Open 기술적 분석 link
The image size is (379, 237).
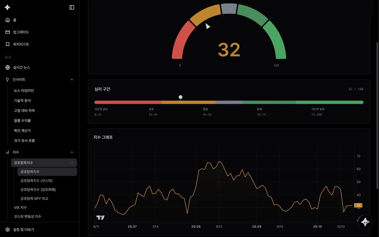point(22,101)
